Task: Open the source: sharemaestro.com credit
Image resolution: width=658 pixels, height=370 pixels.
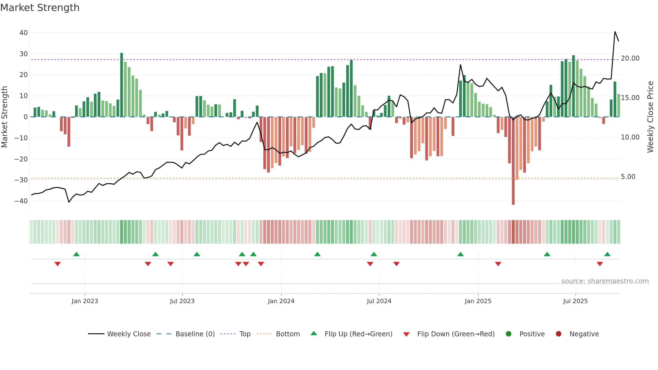Action: (x=605, y=281)
